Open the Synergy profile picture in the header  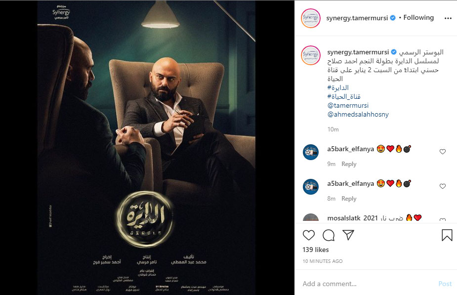(311, 18)
